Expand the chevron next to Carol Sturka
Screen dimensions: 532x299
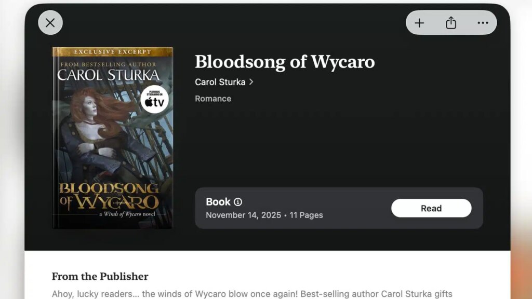tap(251, 82)
